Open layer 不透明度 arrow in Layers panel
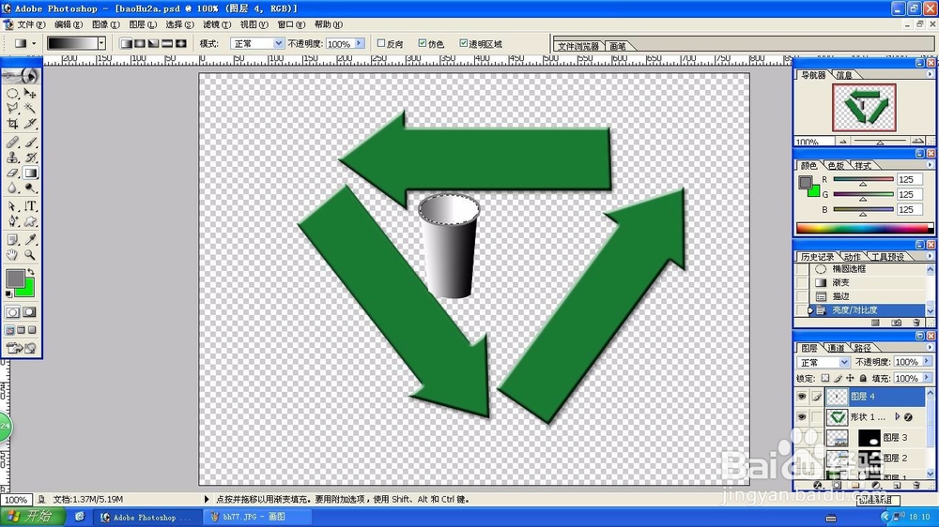The image size is (939, 527). (927, 362)
